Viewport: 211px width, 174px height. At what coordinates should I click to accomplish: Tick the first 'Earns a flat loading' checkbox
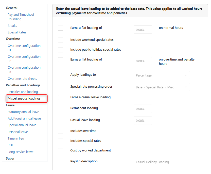(x=61, y=28)
